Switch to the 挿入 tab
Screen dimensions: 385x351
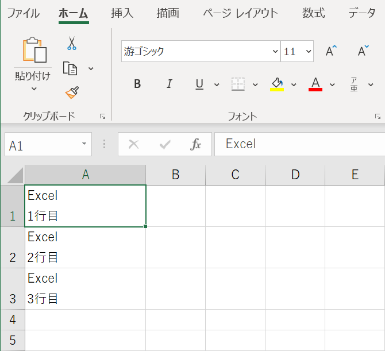(122, 13)
